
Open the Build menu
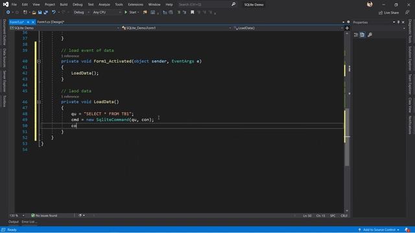(64, 5)
